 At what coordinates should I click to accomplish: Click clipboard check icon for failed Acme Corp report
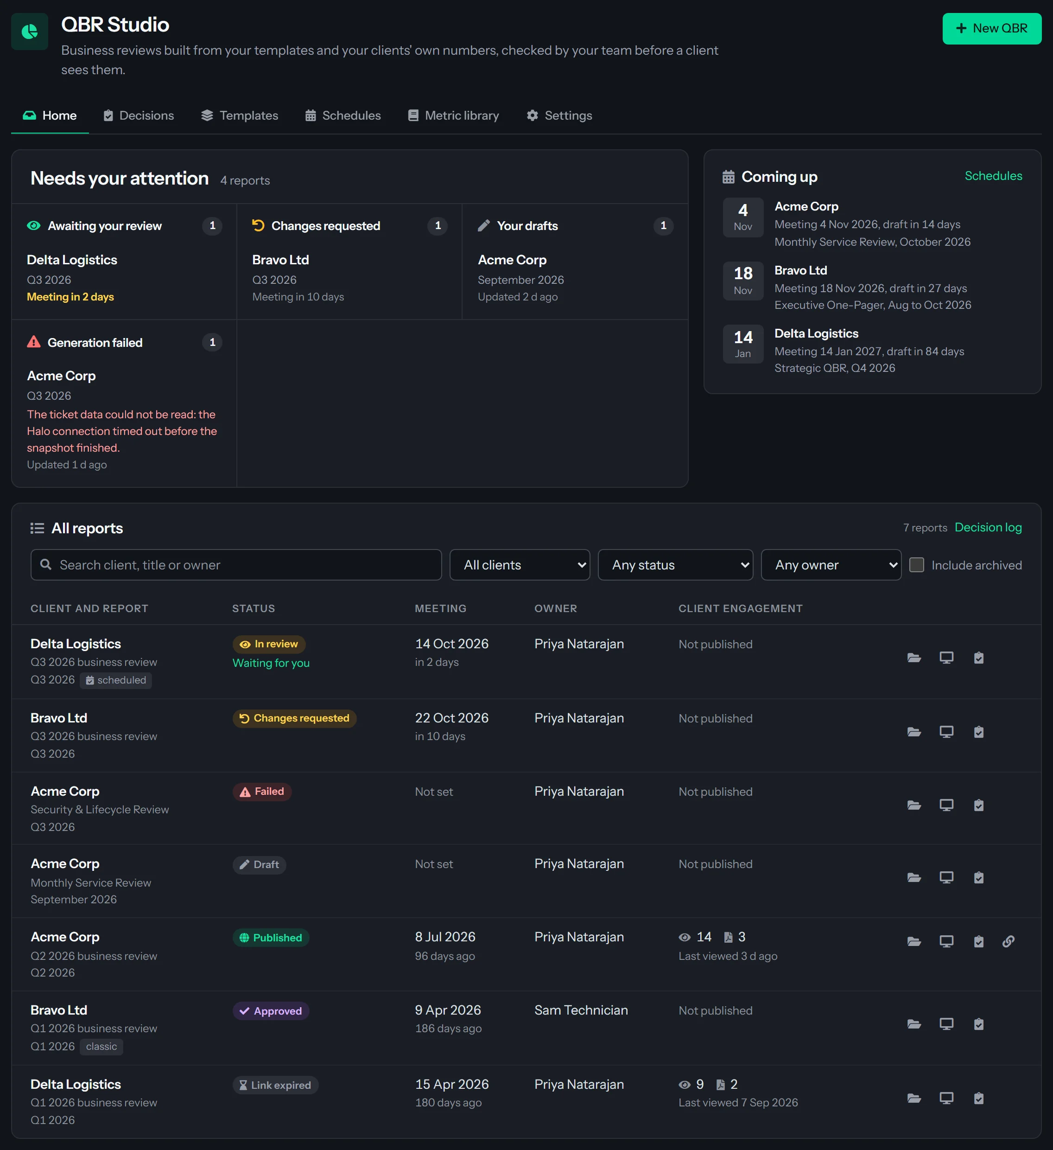click(x=978, y=805)
